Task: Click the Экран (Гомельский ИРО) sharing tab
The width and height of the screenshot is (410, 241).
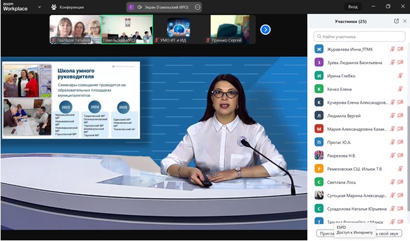Action: (x=163, y=8)
